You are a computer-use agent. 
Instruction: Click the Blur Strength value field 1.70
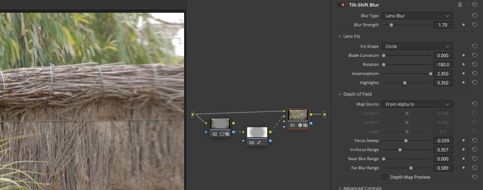(443, 25)
